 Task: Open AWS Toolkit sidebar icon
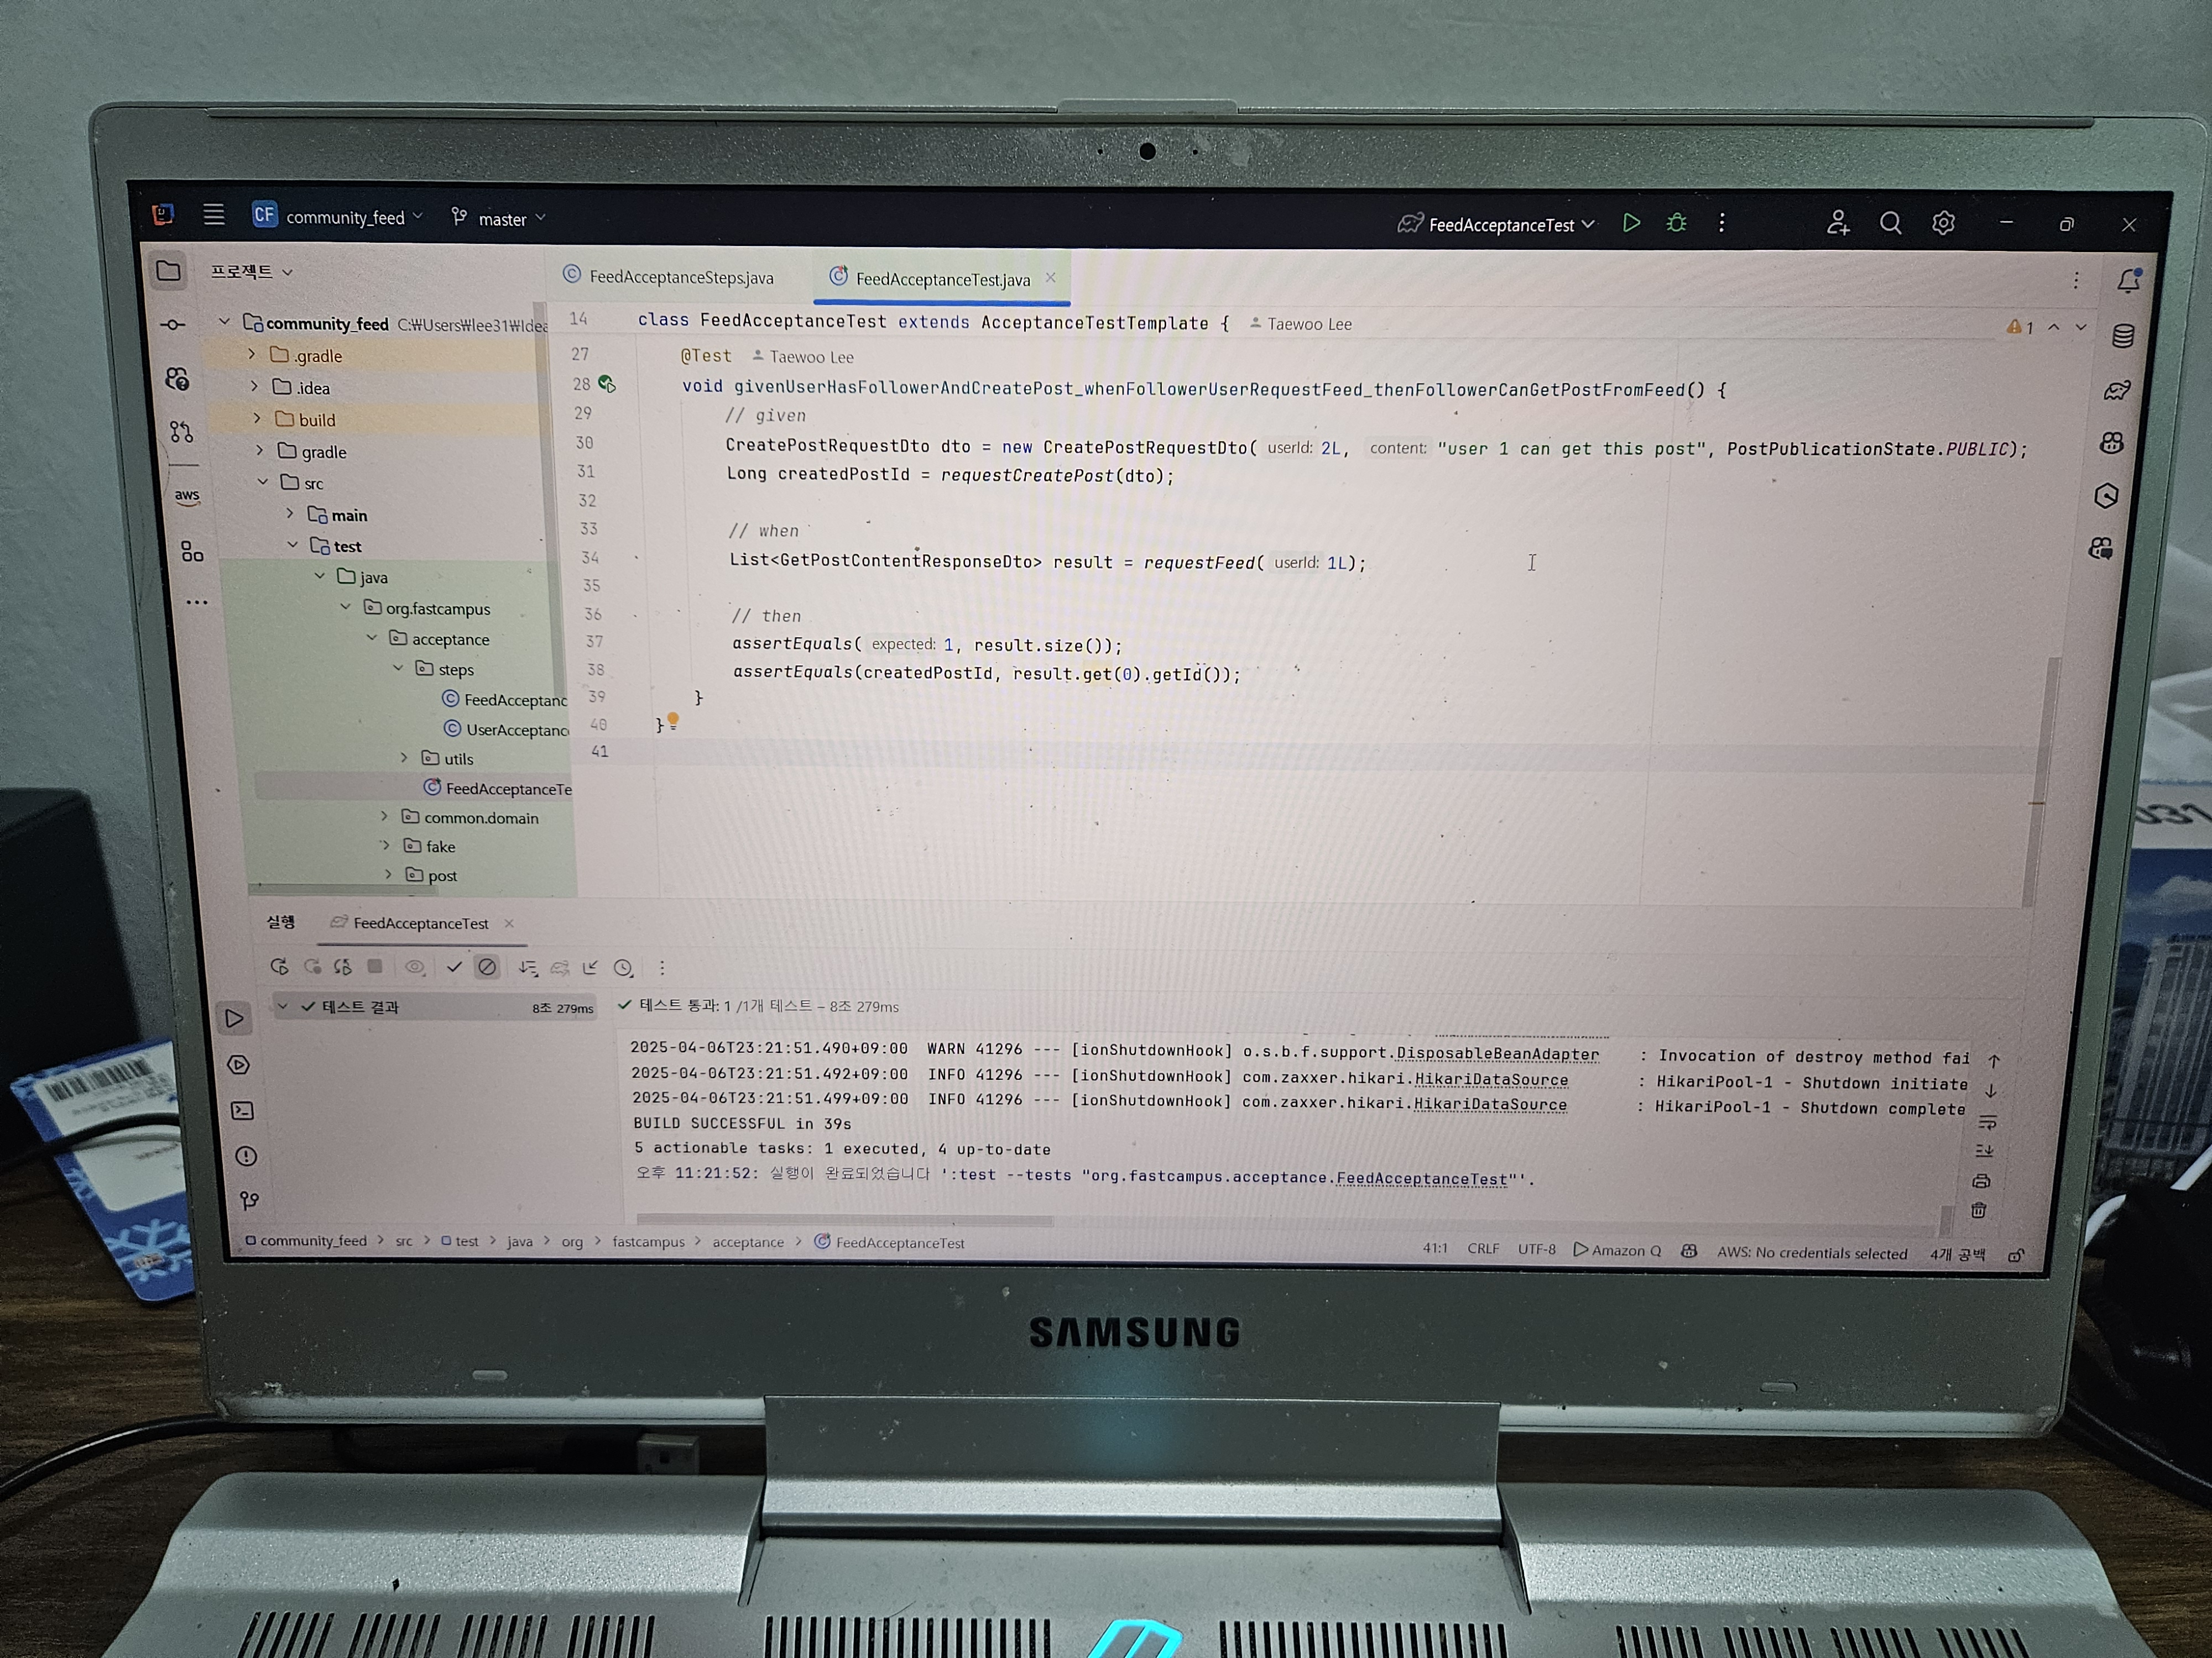pos(186,496)
